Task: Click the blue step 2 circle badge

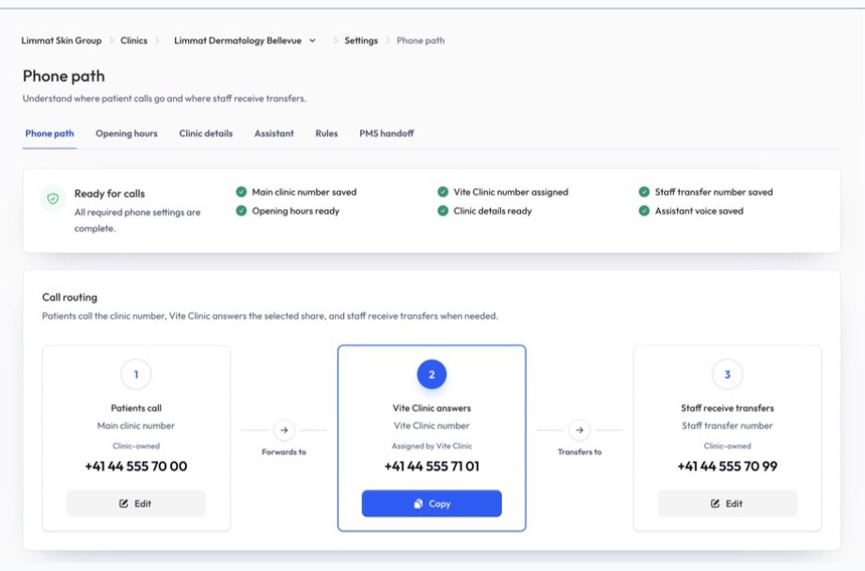Action: [x=432, y=374]
